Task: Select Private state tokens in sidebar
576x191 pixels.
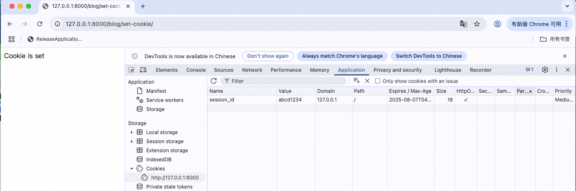Action: coord(169,187)
